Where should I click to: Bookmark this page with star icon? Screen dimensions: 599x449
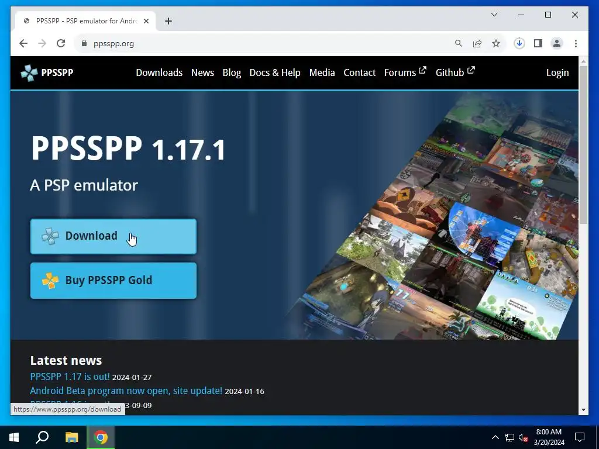coord(496,43)
